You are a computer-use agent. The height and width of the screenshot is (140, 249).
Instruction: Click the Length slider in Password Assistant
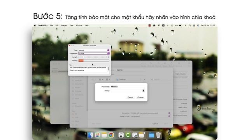(93, 57)
